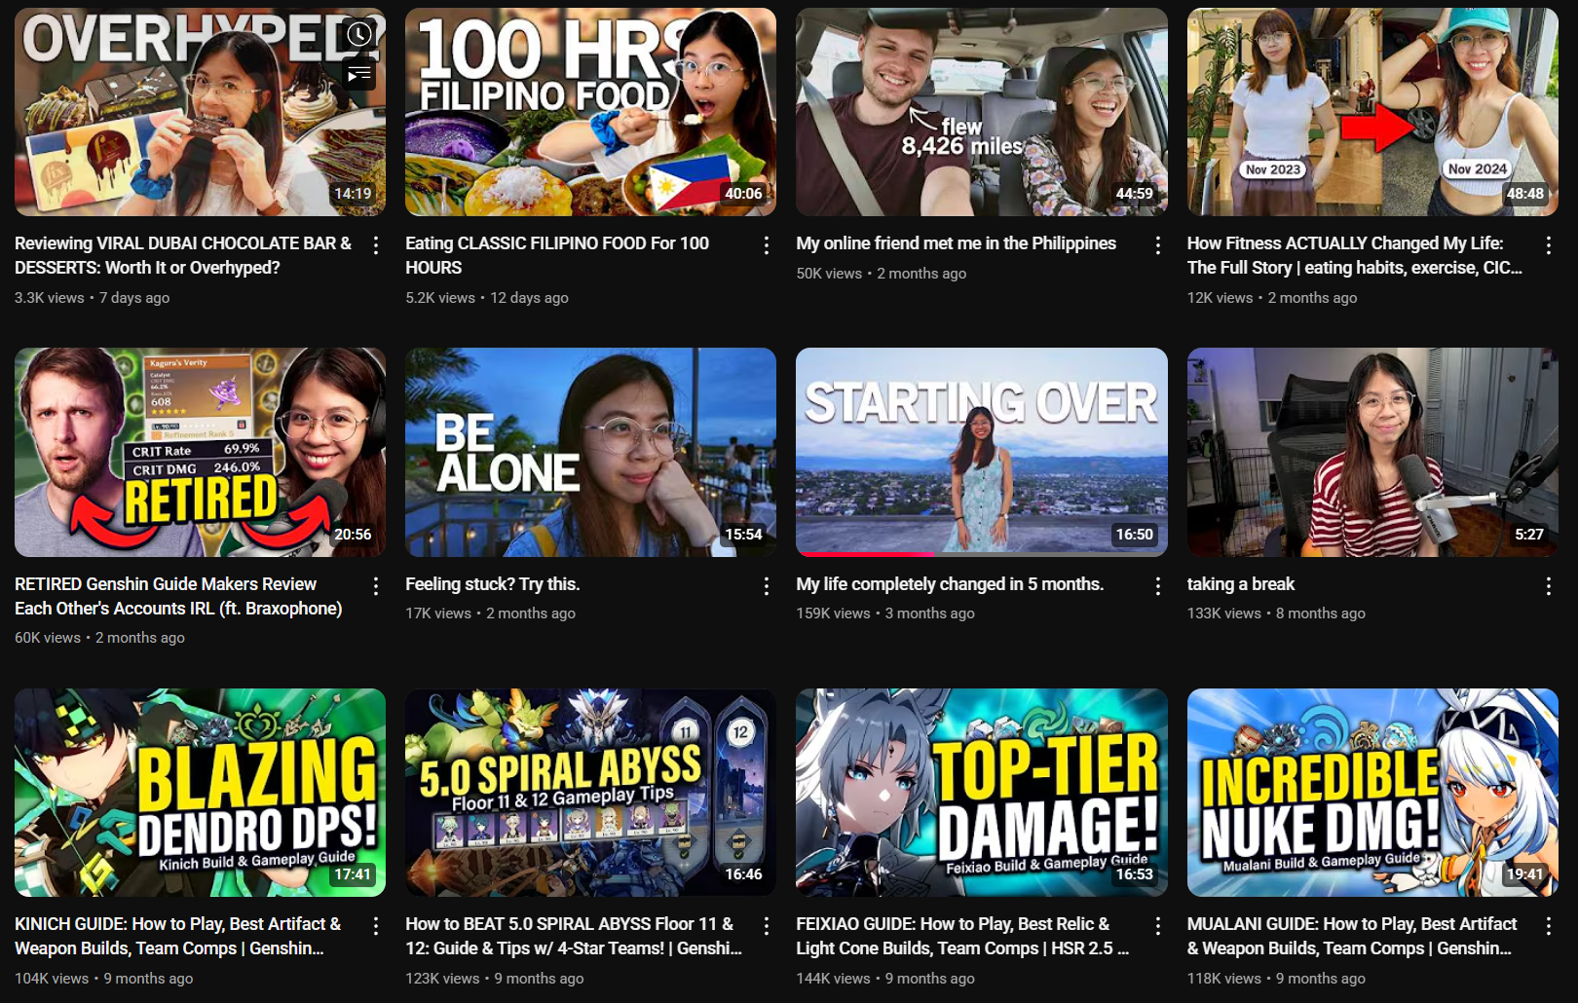Open more options for RETIRED Genshin guide makers video
1578x1003 pixels.
coord(376,586)
